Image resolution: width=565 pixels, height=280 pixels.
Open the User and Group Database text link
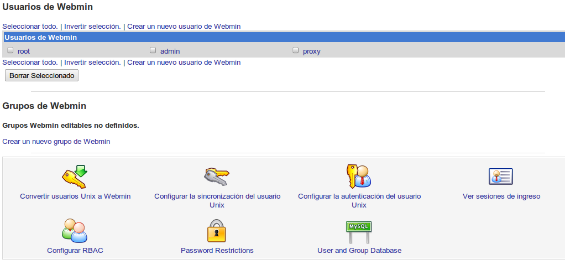(359, 251)
